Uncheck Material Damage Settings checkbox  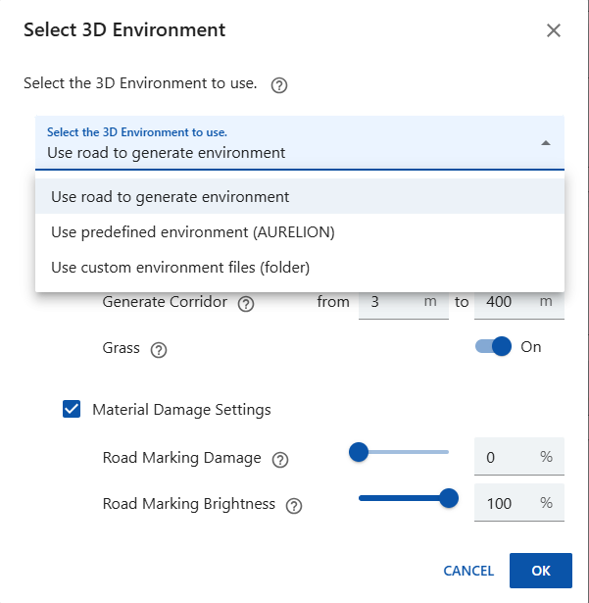point(72,410)
